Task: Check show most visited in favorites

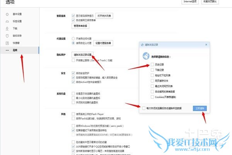Action: [x=73, y=142]
